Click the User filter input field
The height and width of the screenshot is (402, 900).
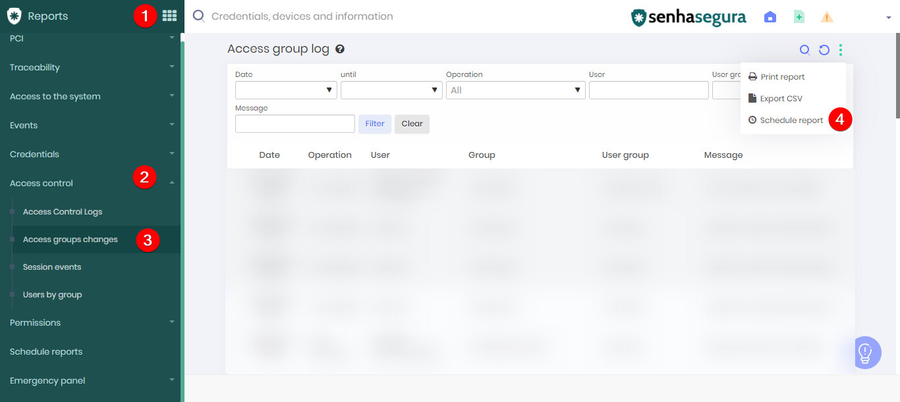(x=649, y=90)
